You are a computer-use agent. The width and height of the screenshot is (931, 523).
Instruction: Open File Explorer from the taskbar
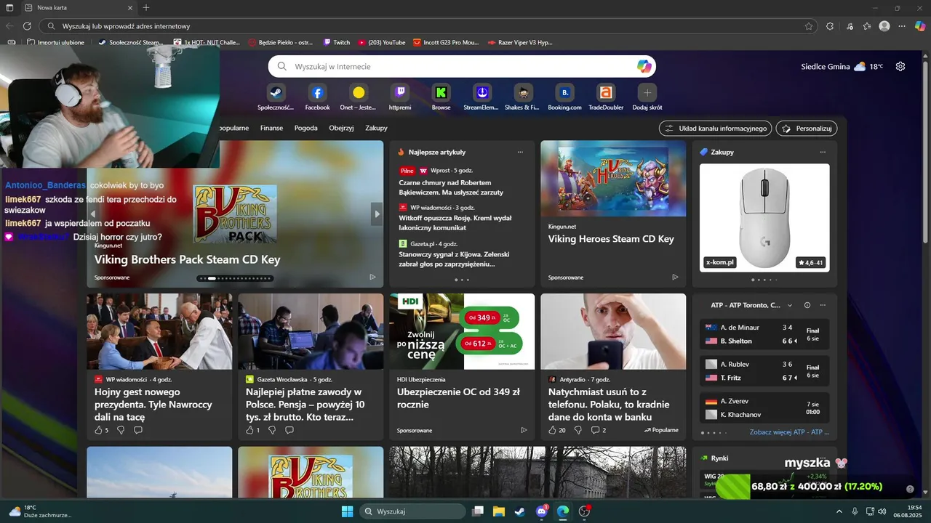499,511
